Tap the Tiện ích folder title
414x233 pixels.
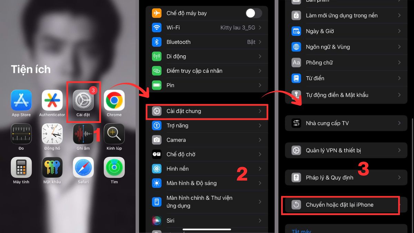pos(31,69)
